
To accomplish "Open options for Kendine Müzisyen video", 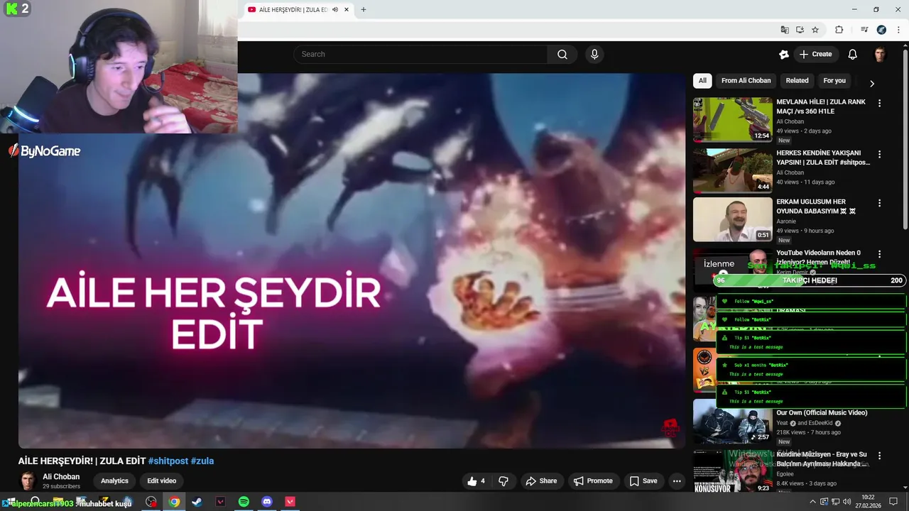I will [879, 456].
